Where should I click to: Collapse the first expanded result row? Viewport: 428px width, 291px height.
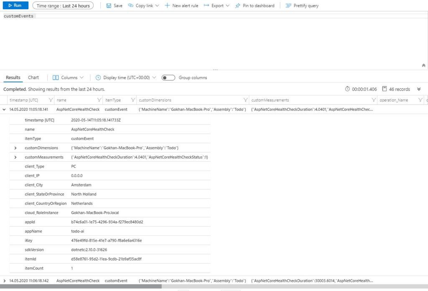click(x=5, y=110)
